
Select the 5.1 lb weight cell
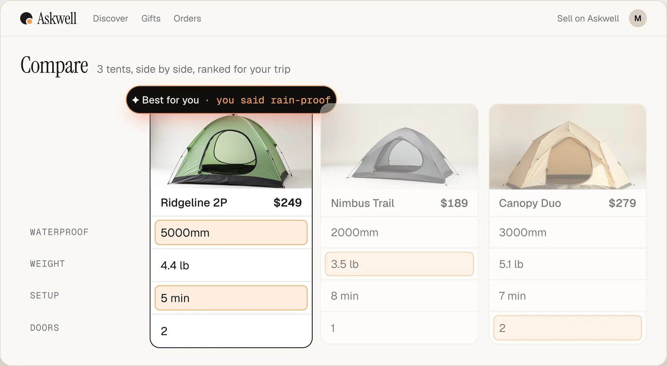pyautogui.click(x=567, y=264)
